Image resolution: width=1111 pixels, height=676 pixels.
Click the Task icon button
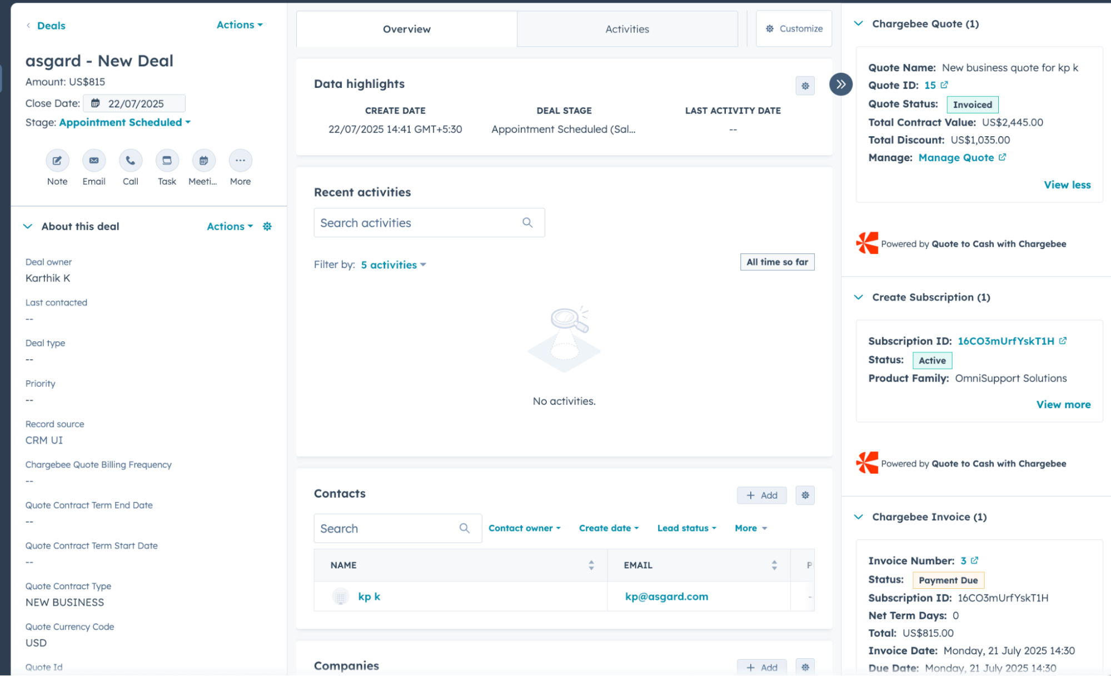(x=167, y=161)
